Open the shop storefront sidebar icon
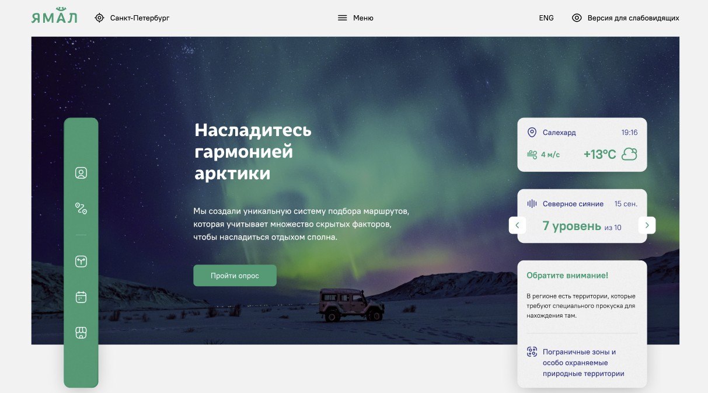 point(81,333)
